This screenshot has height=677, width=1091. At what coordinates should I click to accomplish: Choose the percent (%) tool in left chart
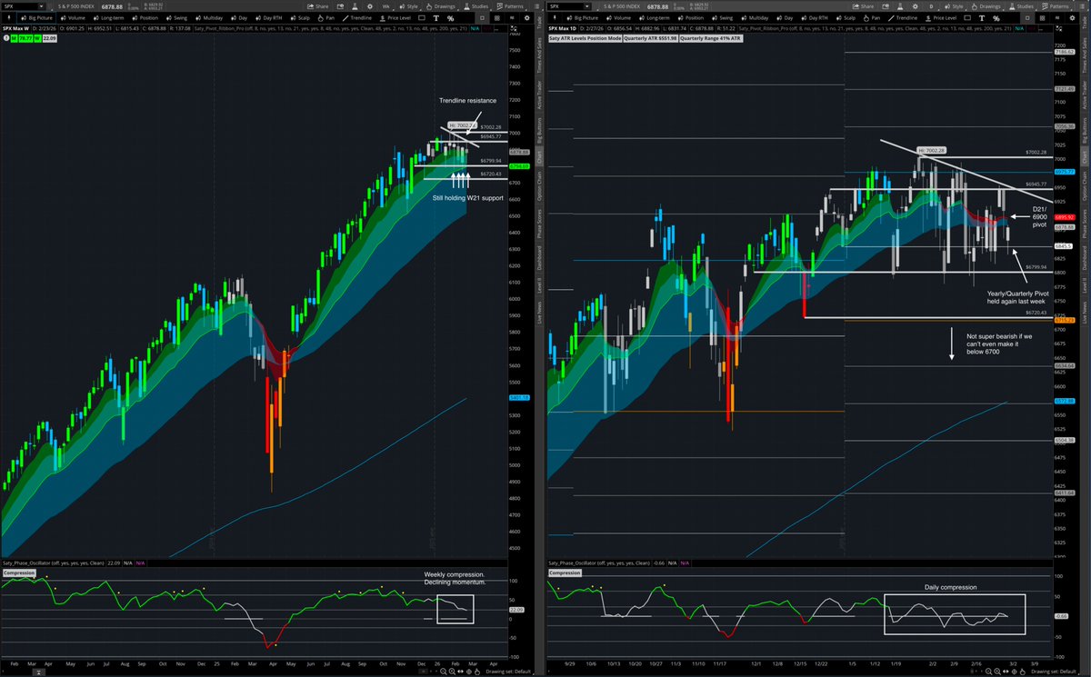(x=451, y=18)
